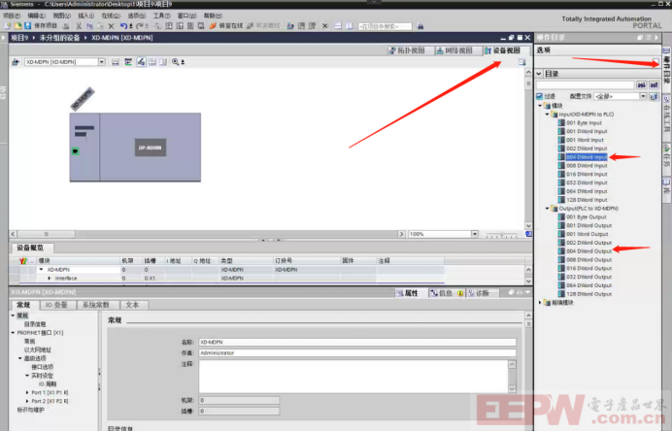Open the 配置文件 <全部> dropdown
This screenshot has width=672, height=431.
643,96
